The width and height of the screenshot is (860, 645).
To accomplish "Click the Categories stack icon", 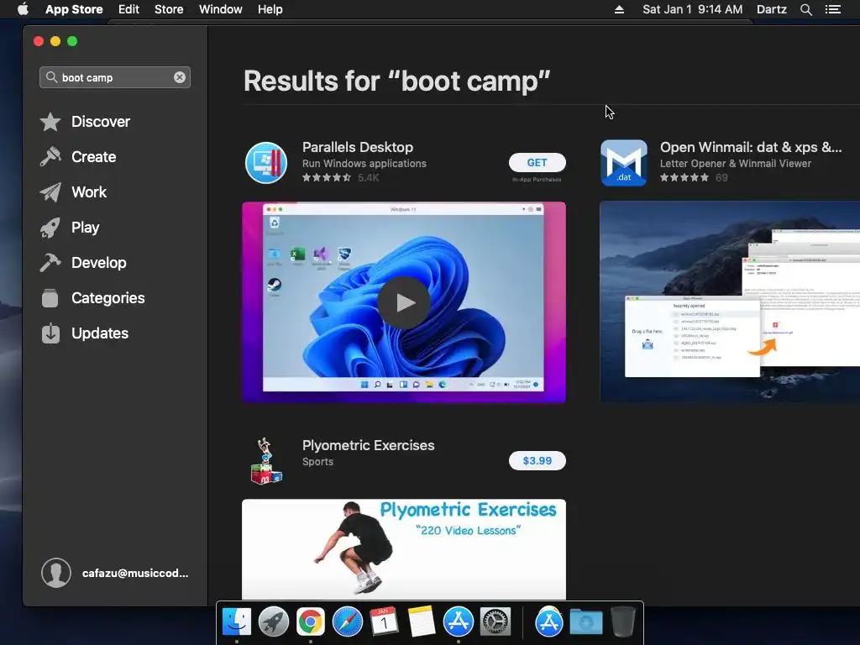I will point(50,298).
